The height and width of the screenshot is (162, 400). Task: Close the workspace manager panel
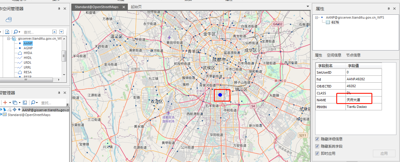click(x=65, y=9)
